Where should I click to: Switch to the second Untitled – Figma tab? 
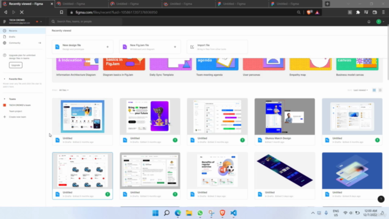135,4
